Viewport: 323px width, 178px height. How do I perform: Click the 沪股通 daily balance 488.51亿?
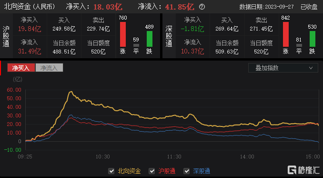tap(64, 52)
